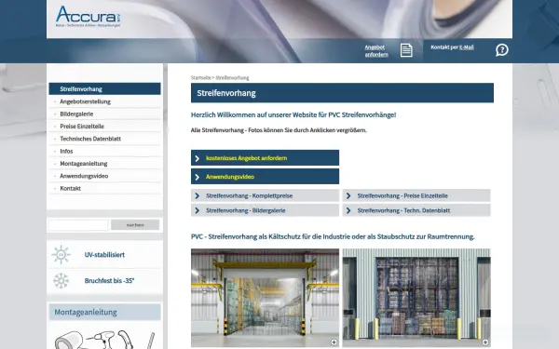Open Streifenvorhang - Preise Einzelteile link
The image size is (559, 349).
tap(416, 195)
